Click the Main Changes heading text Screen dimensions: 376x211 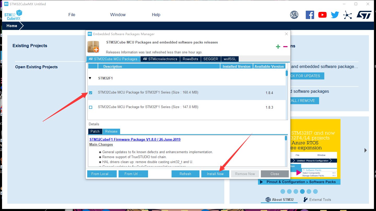tap(101, 144)
